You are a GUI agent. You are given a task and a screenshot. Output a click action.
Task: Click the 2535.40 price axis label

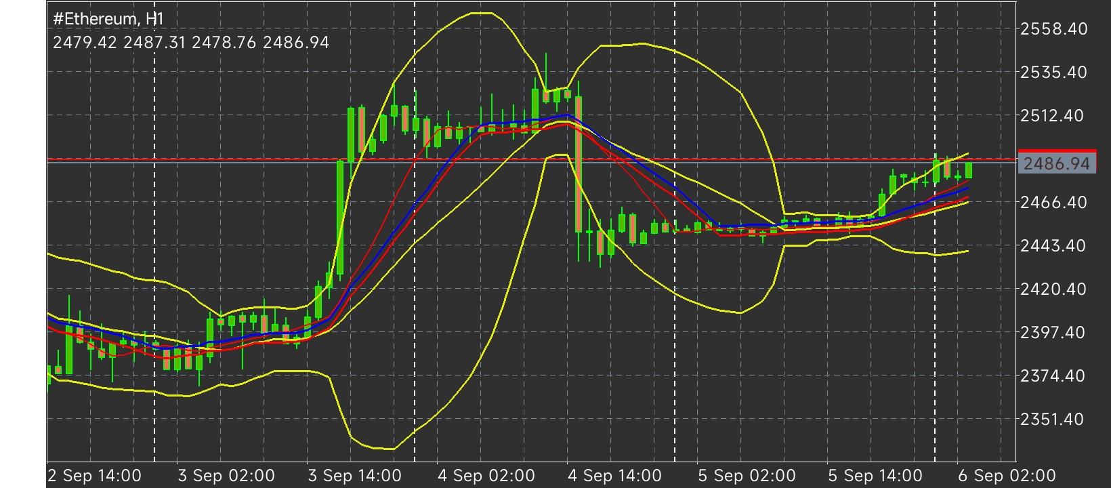1053,72
